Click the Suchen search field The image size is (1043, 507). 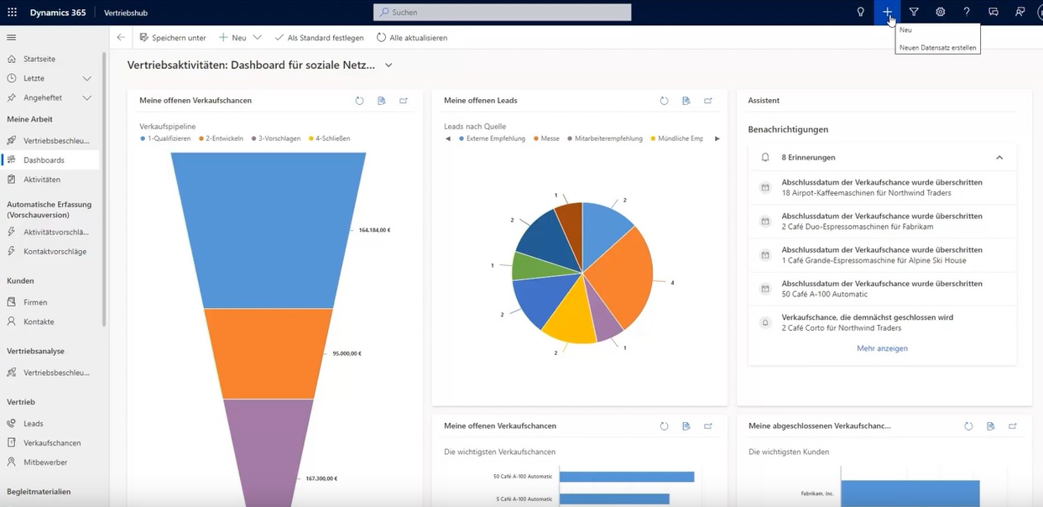pos(501,11)
